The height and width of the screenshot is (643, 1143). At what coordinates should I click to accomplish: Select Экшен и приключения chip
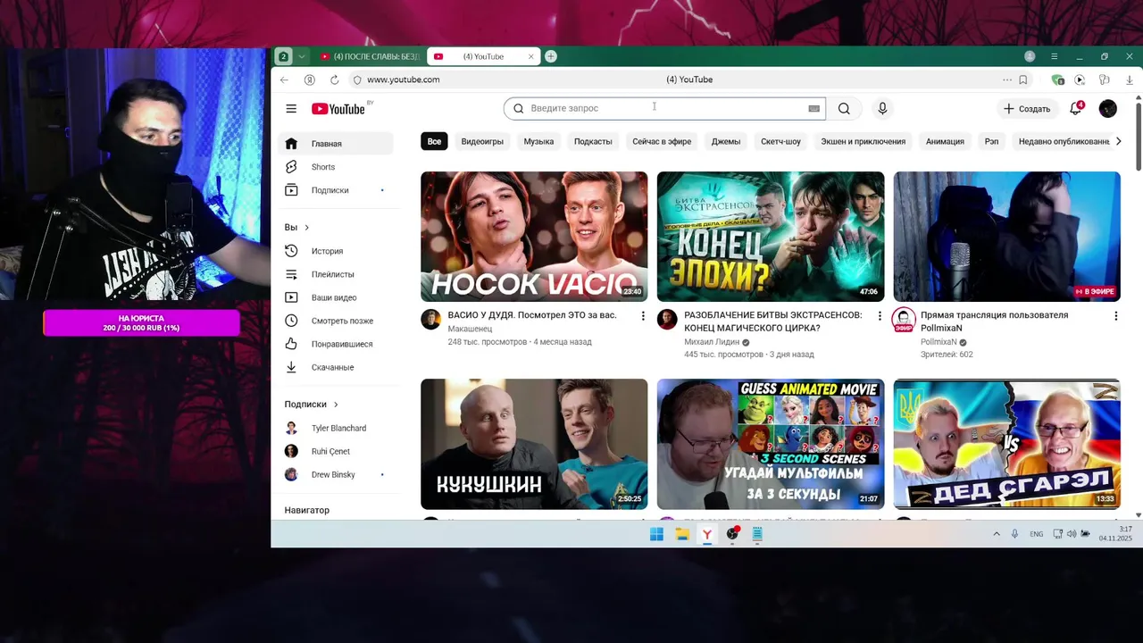864,141
